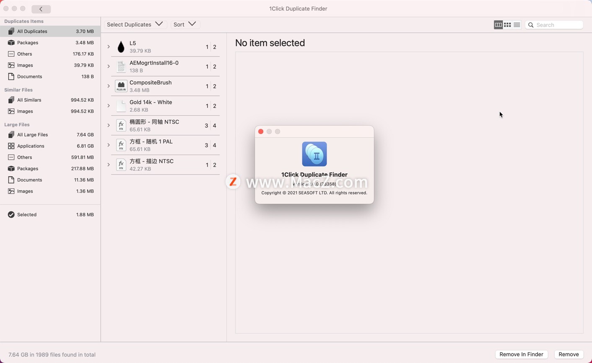Expand the 椭圆形 - 同轴 NTSC group
592x363 pixels.
pos(109,126)
